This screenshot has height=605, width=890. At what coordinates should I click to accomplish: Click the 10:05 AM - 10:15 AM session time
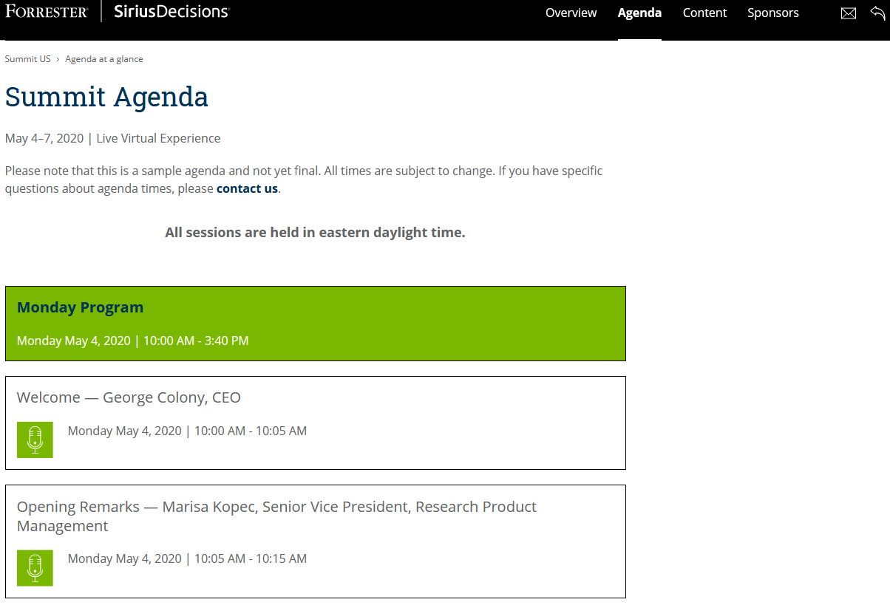(251, 558)
